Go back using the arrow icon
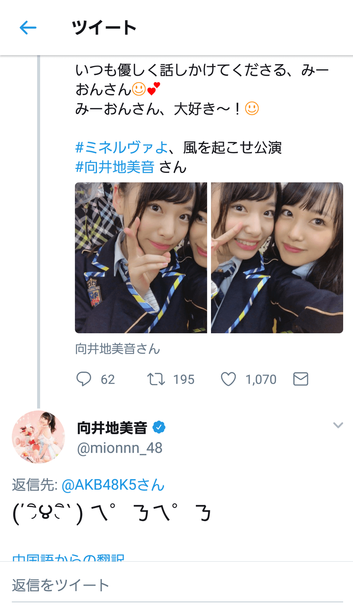 (28, 28)
